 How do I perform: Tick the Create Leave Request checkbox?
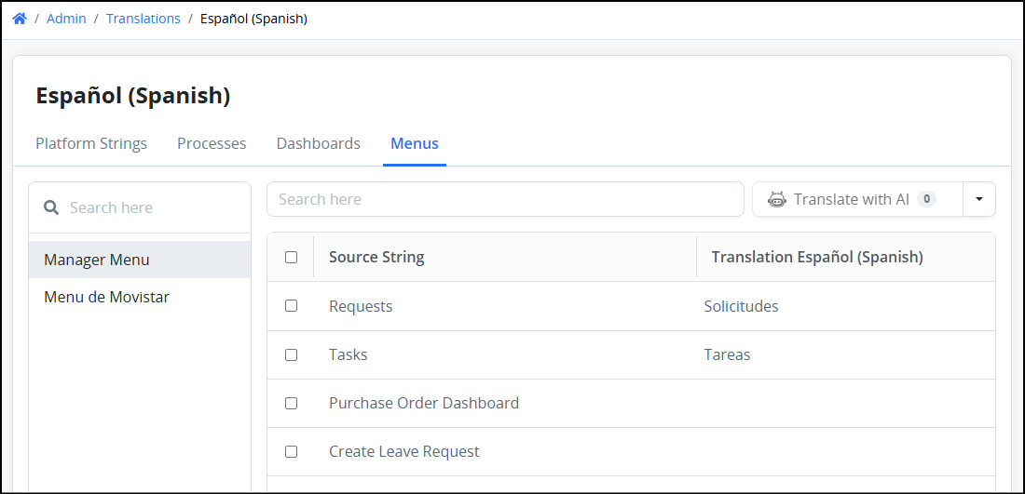click(291, 451)
